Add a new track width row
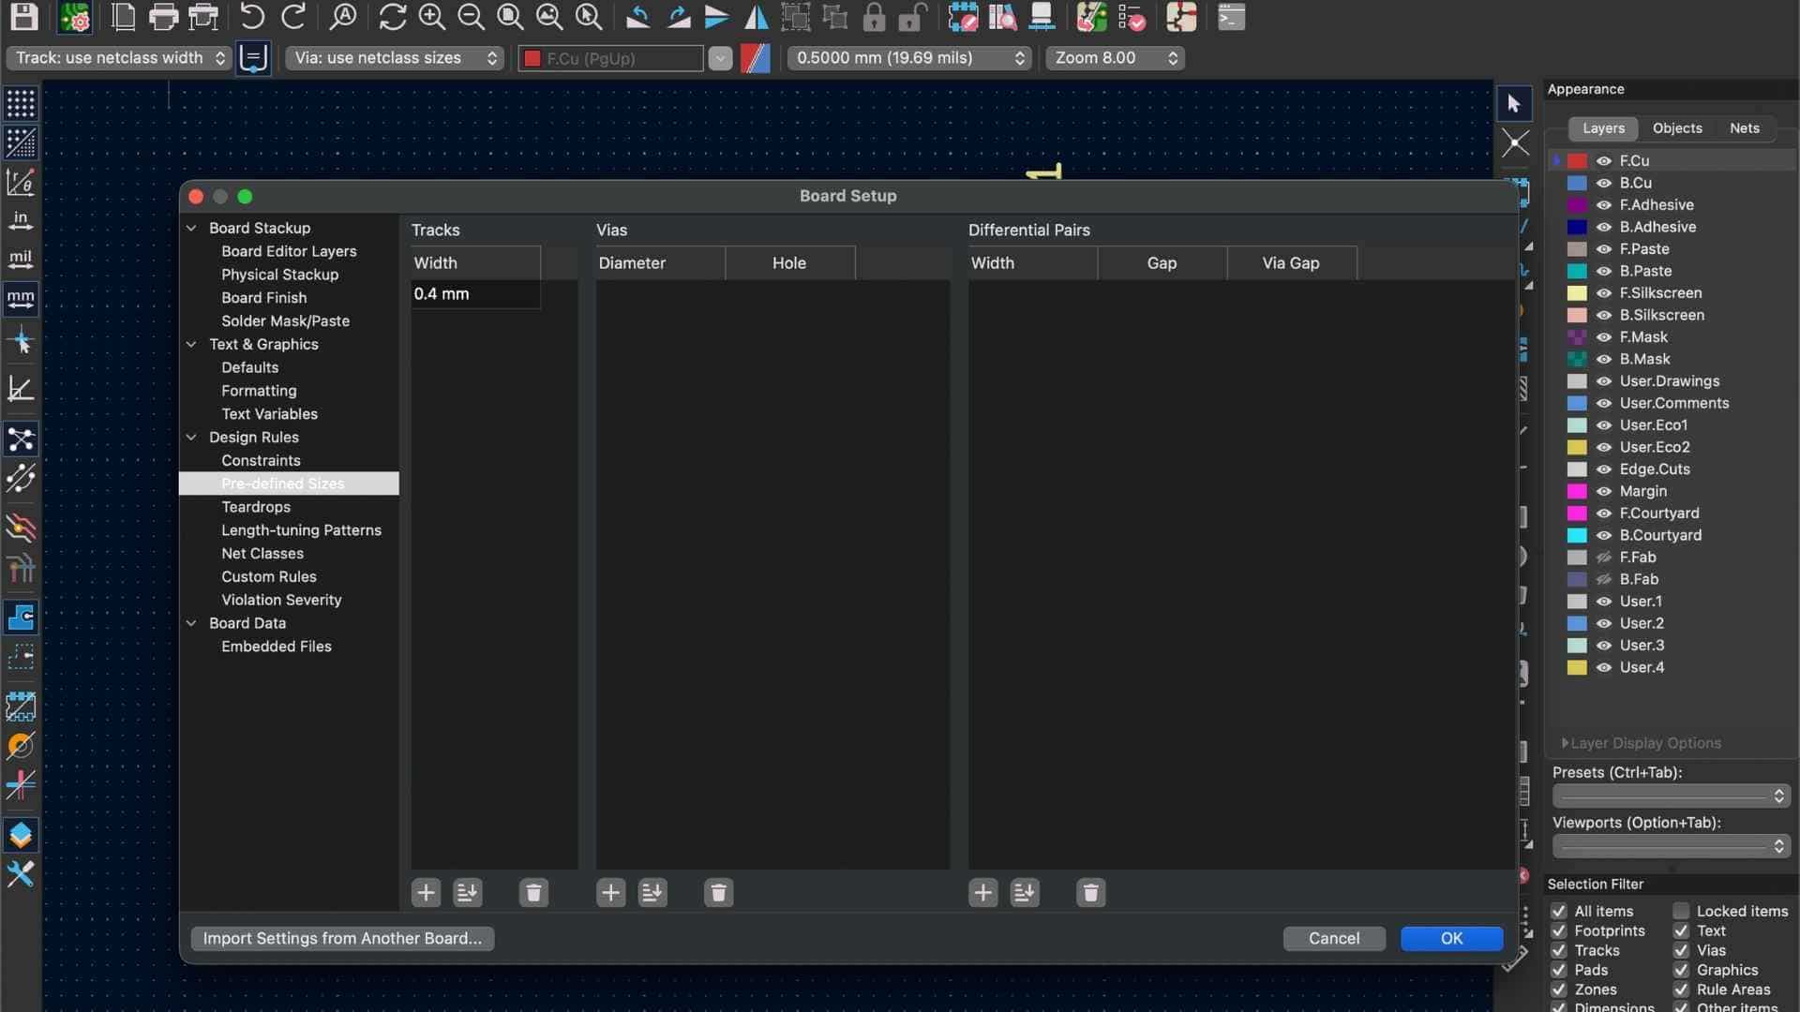Screen dimensions: 1800x1012 click(426, 893)
